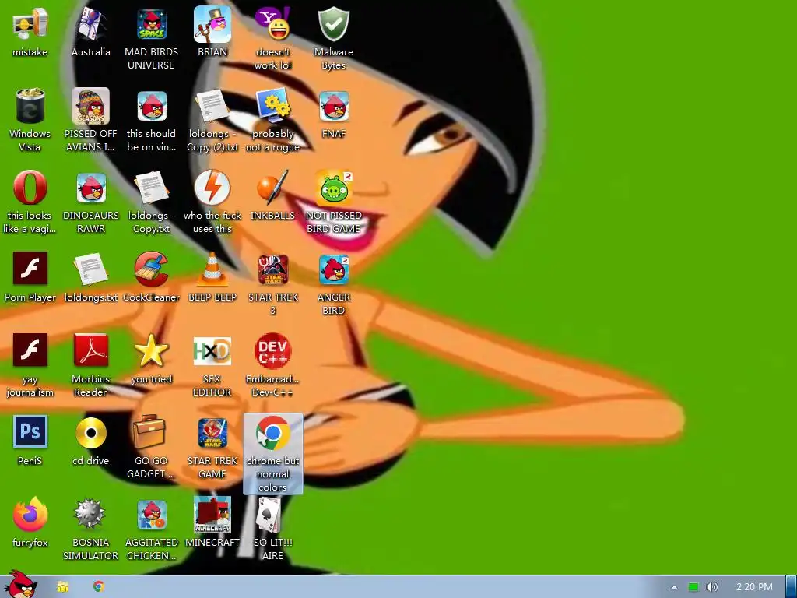
Task: Open the 'Australia' spider solitaire icon
Action: (90, 24)
